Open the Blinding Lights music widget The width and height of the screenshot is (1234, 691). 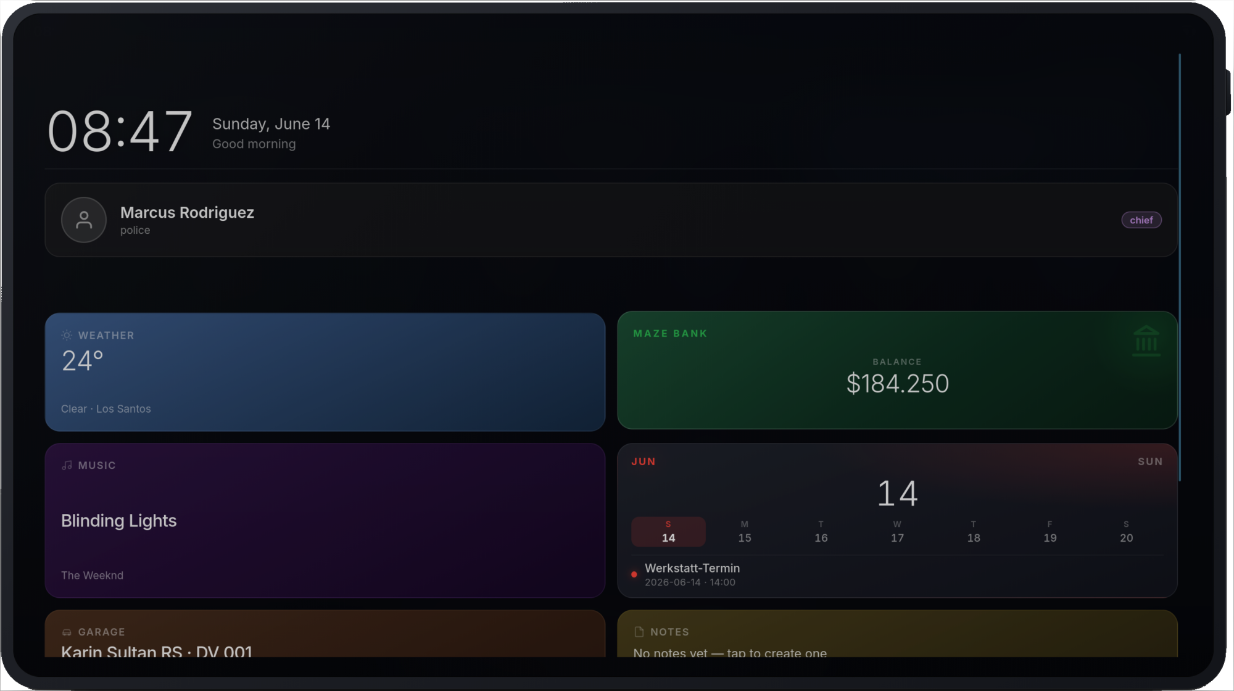click(325, 521)
